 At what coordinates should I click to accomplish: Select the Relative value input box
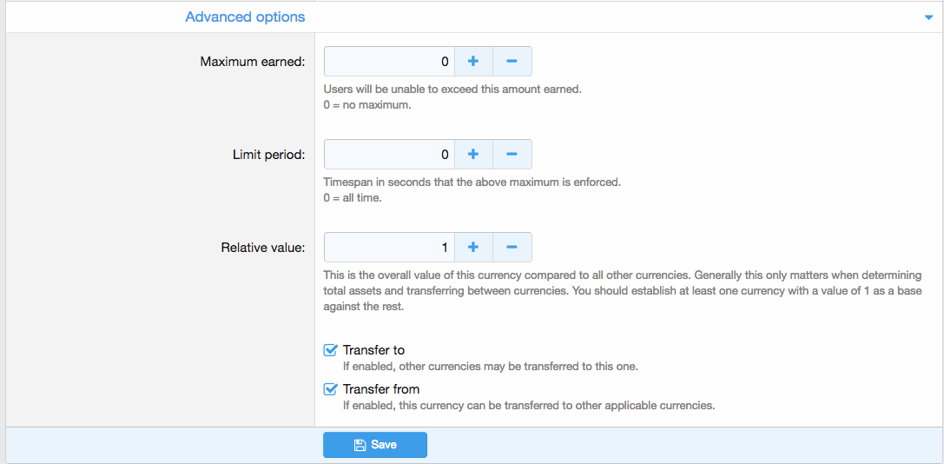tap(389, 248)
